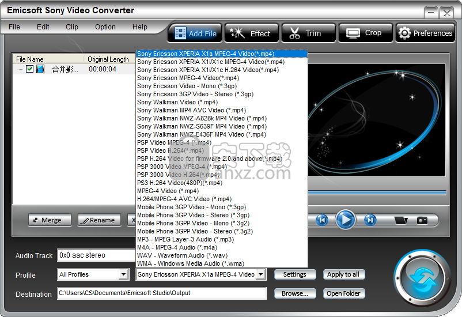This screenshot has height=317, width=462.
Task: Click the 00:00:04 length value
Action: point(103,69)
